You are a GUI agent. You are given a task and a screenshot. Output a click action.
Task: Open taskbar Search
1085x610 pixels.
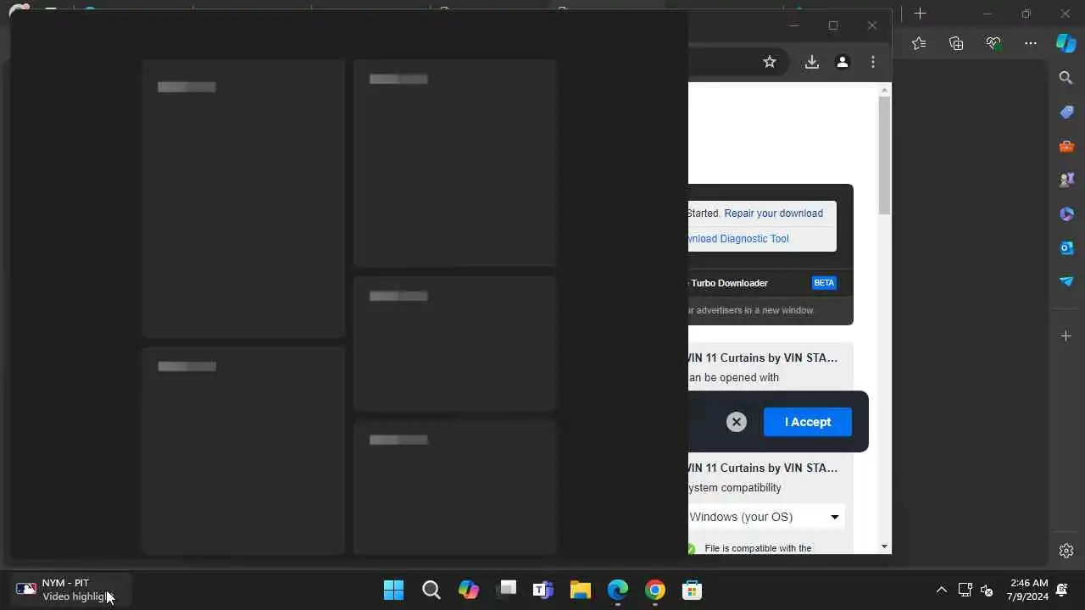tap(431, 590)
